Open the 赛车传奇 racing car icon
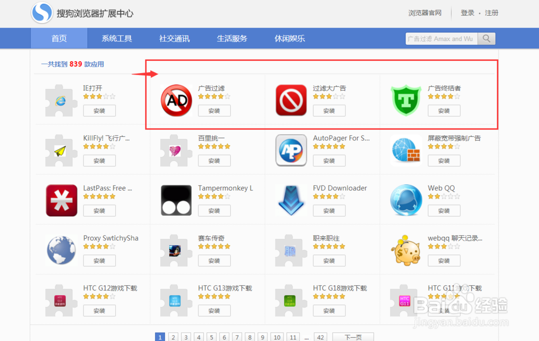The image size is (539, 341). tap(175, 251)
